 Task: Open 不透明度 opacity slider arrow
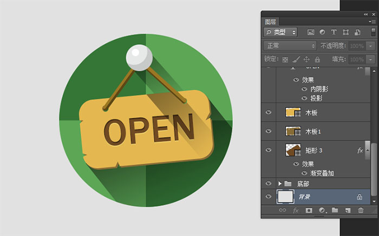coord(370,46)
